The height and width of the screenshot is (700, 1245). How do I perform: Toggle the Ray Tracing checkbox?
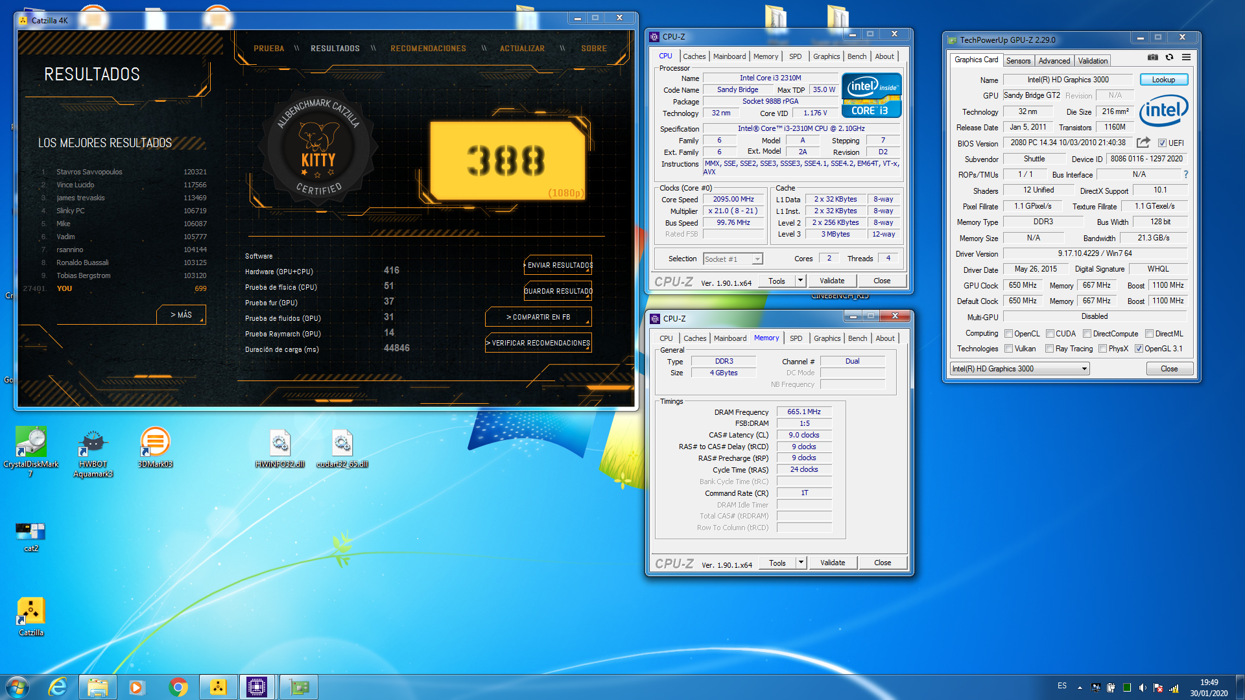pyautogui.click(x=1049, y=349)
